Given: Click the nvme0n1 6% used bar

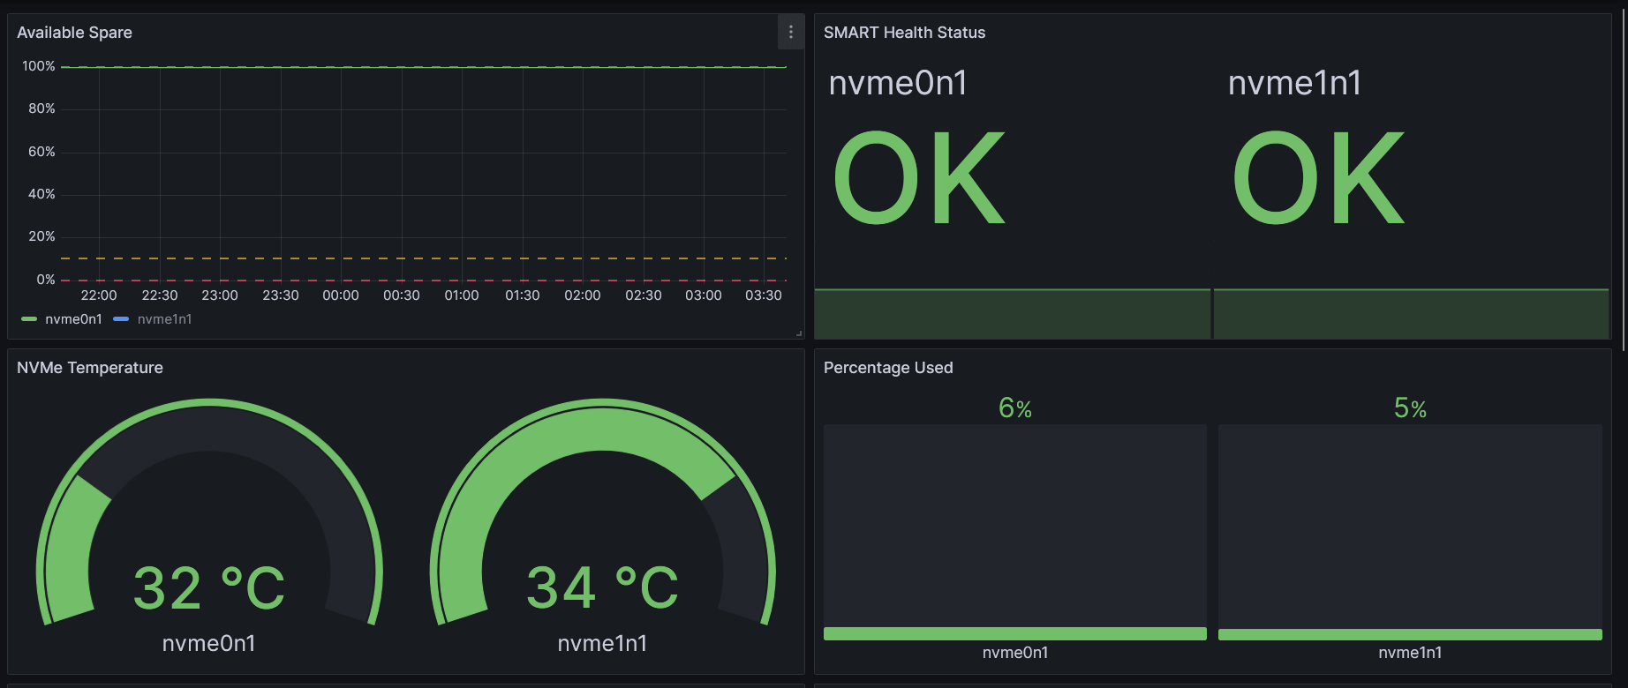Looking at the screenshot, I should tap(1014, 633).
